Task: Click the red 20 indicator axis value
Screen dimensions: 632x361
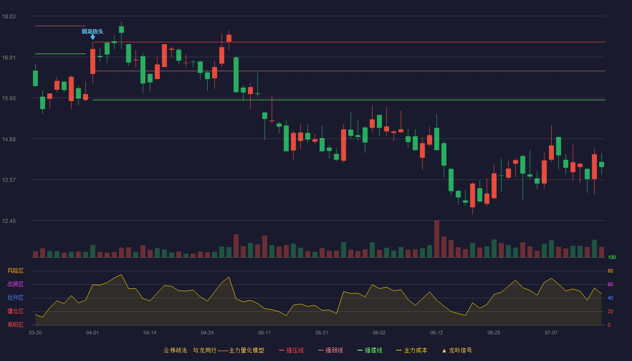Action: point(610,311)
